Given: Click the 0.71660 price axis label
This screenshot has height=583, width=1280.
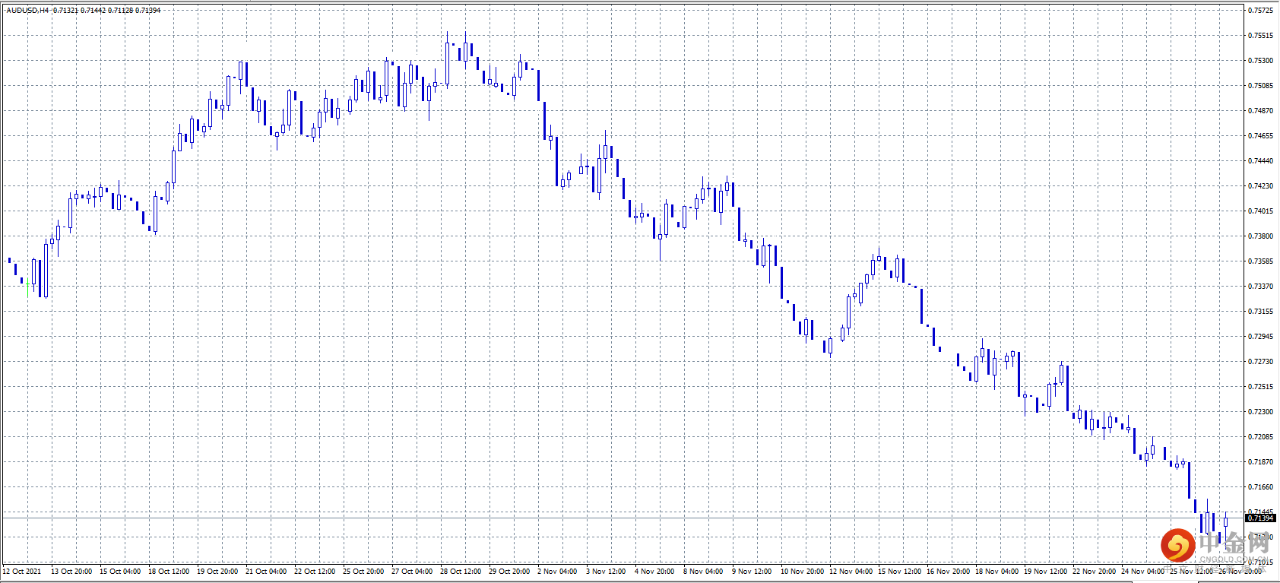Looking at the screenshot, I should [x=1260, y=487].
